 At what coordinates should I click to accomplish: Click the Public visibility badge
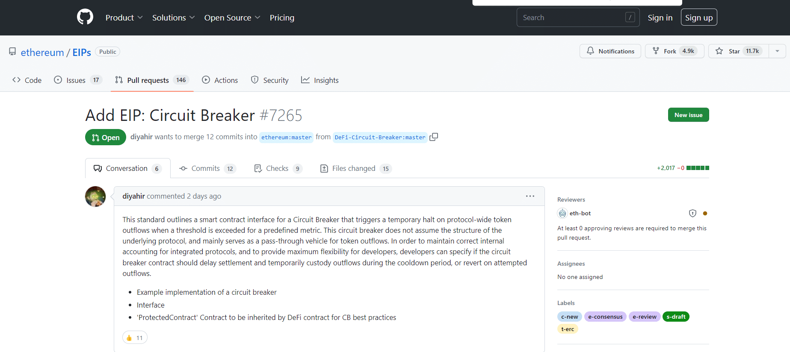coord(107,52)
